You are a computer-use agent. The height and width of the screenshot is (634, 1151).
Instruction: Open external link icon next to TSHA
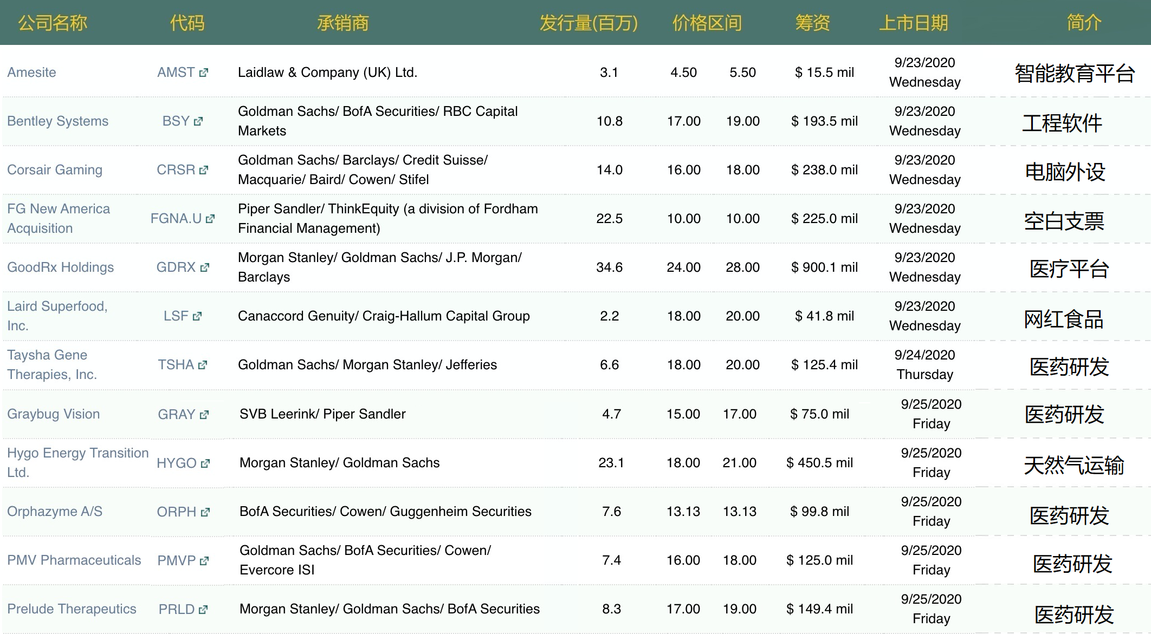click(203, 365)
